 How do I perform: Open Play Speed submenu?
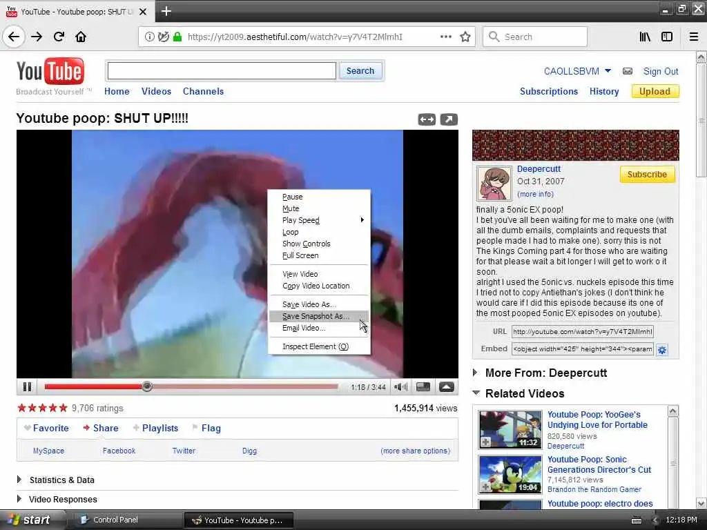[319, 220]
